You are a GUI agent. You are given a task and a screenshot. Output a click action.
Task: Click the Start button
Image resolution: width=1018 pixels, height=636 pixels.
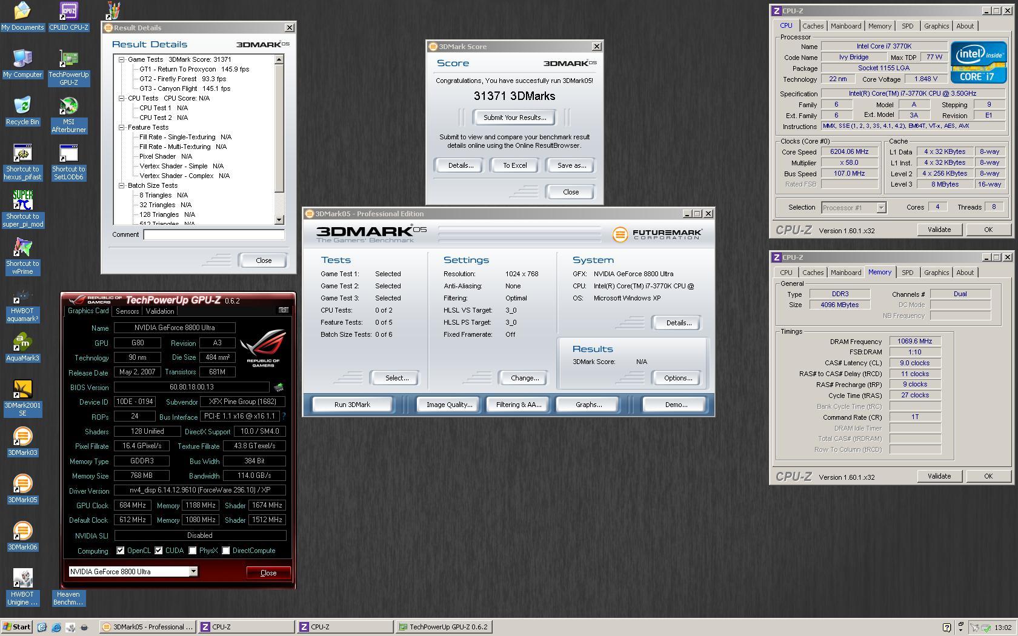(17, 628)
